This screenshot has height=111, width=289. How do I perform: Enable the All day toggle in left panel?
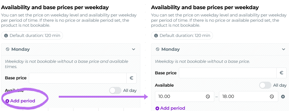tap(115, 91)
